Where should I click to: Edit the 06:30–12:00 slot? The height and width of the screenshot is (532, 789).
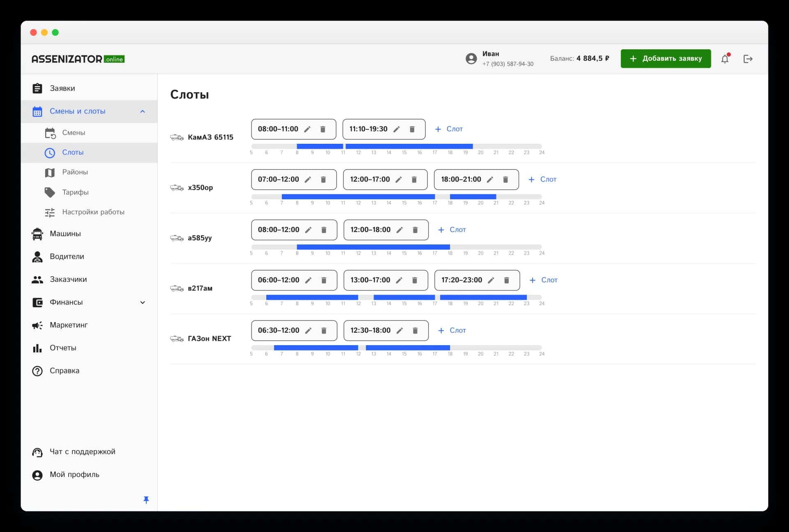(x=308, y=331)
